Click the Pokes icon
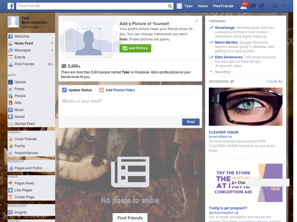This screenshot has width=297, height=222. 10,89
